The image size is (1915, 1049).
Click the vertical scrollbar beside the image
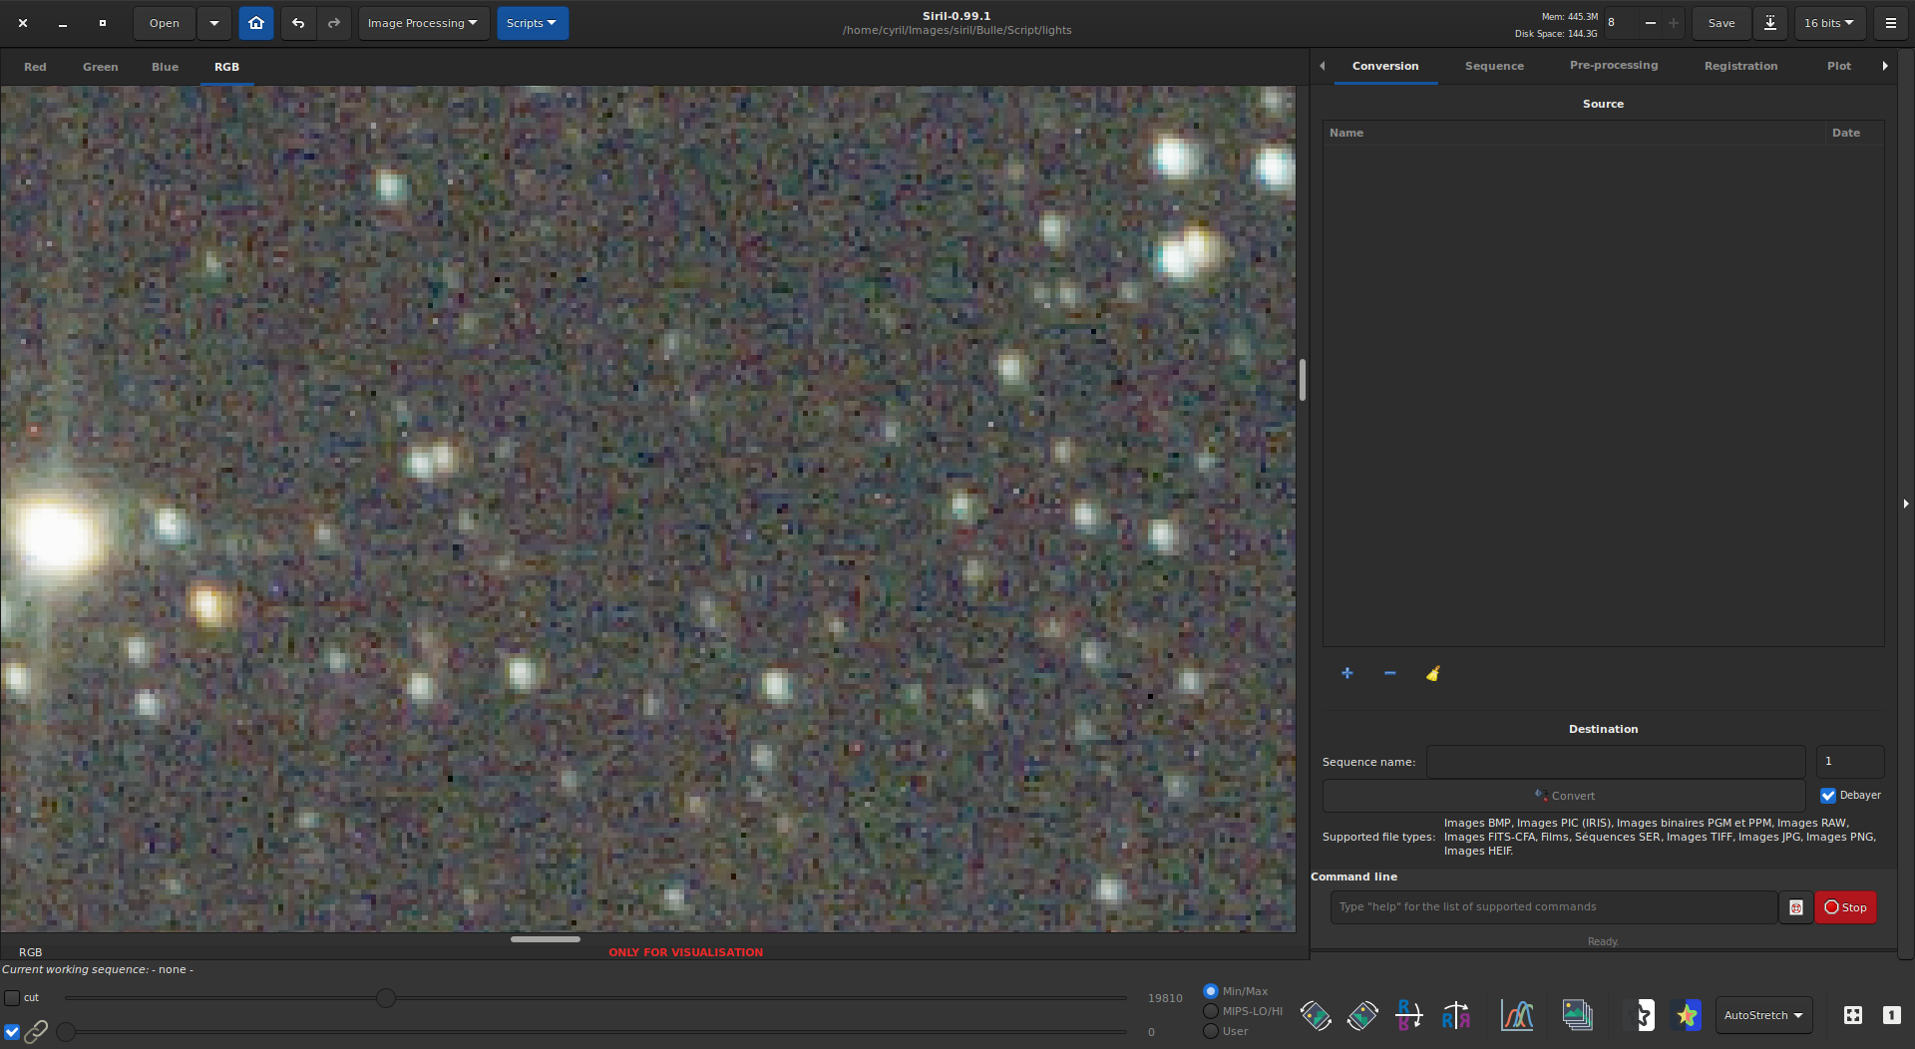[x=1303, y=379]
